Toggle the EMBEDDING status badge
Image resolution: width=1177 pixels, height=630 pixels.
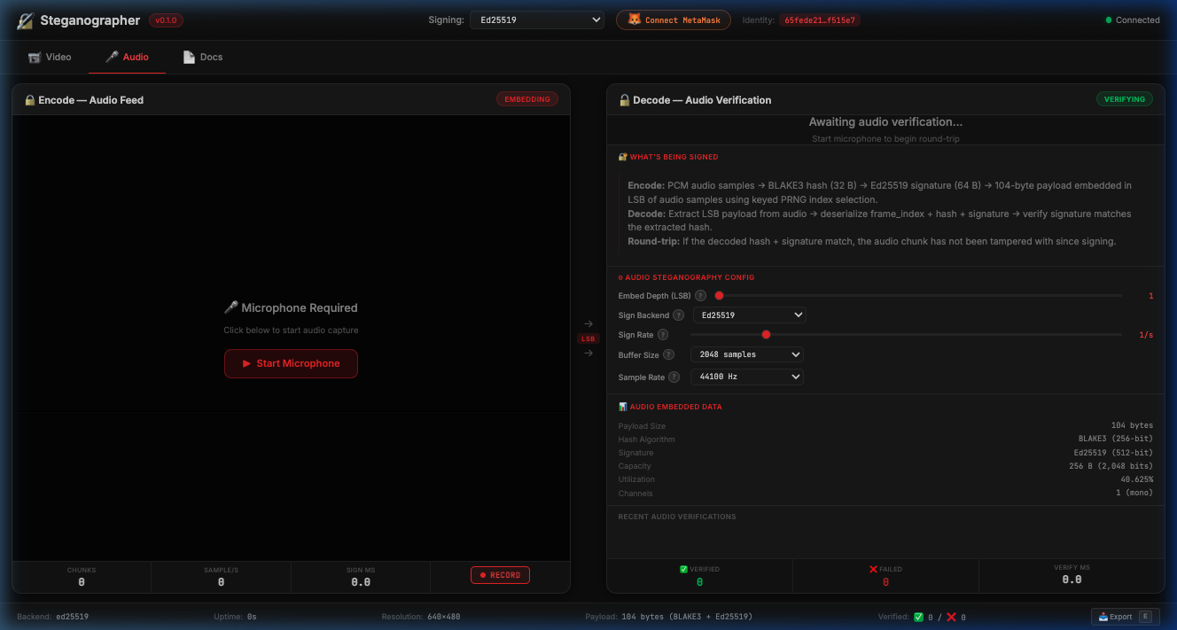tap(527, 99)
